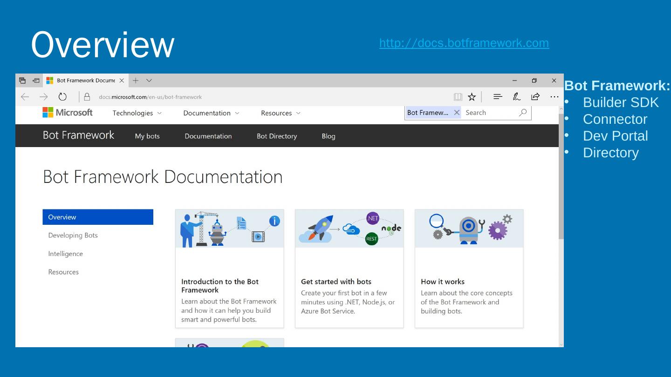Expand the Resources dropdown menu
The width and height of the screenshot is (671, 377).
[281, 113]
